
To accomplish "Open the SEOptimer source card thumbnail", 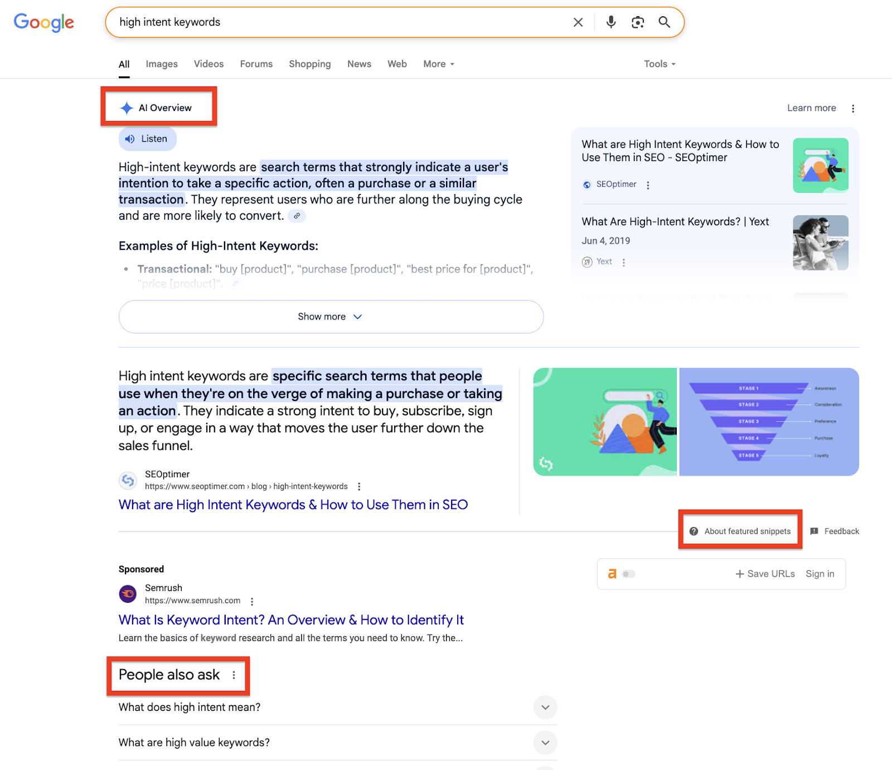I will 821,166.
